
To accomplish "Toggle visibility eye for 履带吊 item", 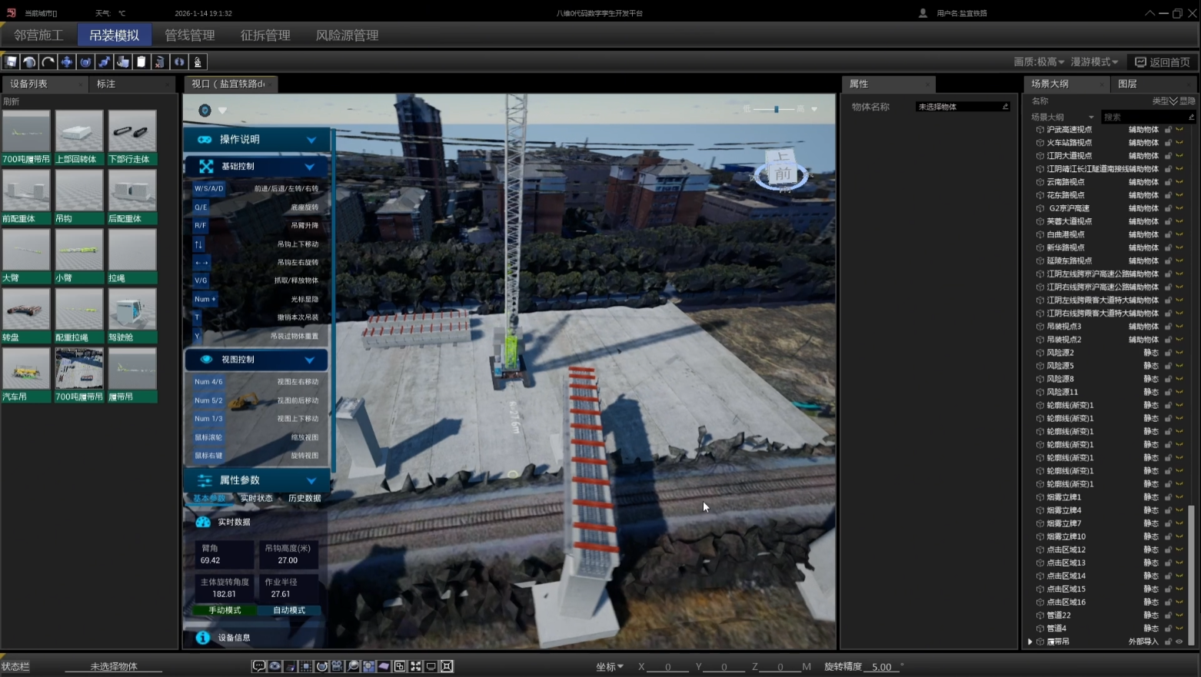I will pyautogui.click(x=1179, y=642).
